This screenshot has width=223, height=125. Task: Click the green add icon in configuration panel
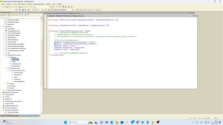(x=9, y=15)
